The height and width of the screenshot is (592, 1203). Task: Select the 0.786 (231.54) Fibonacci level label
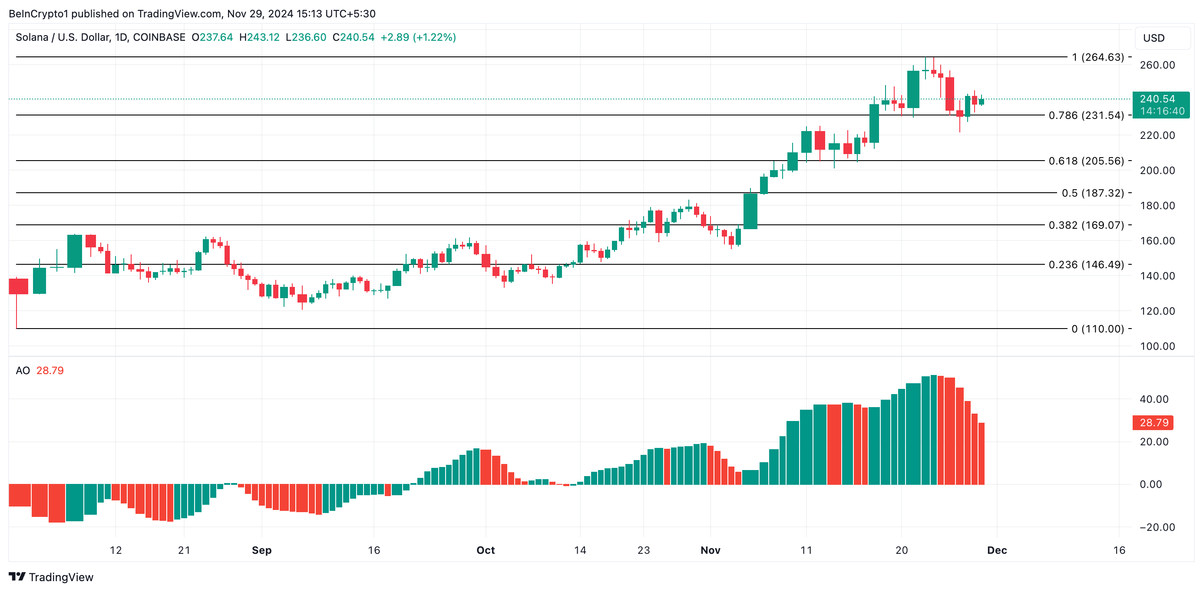(1086, 115)
